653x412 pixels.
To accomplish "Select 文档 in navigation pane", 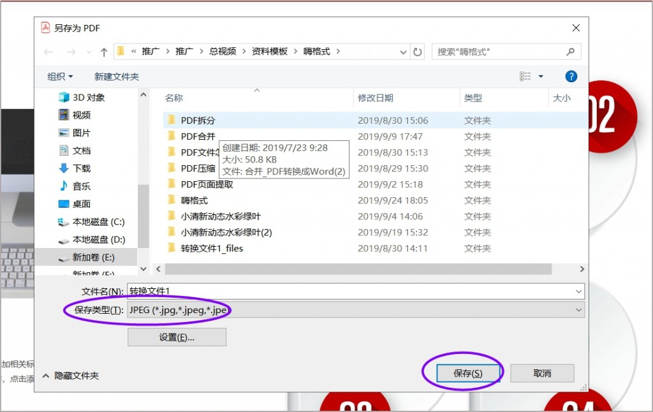I will click(x=75, y=151).
